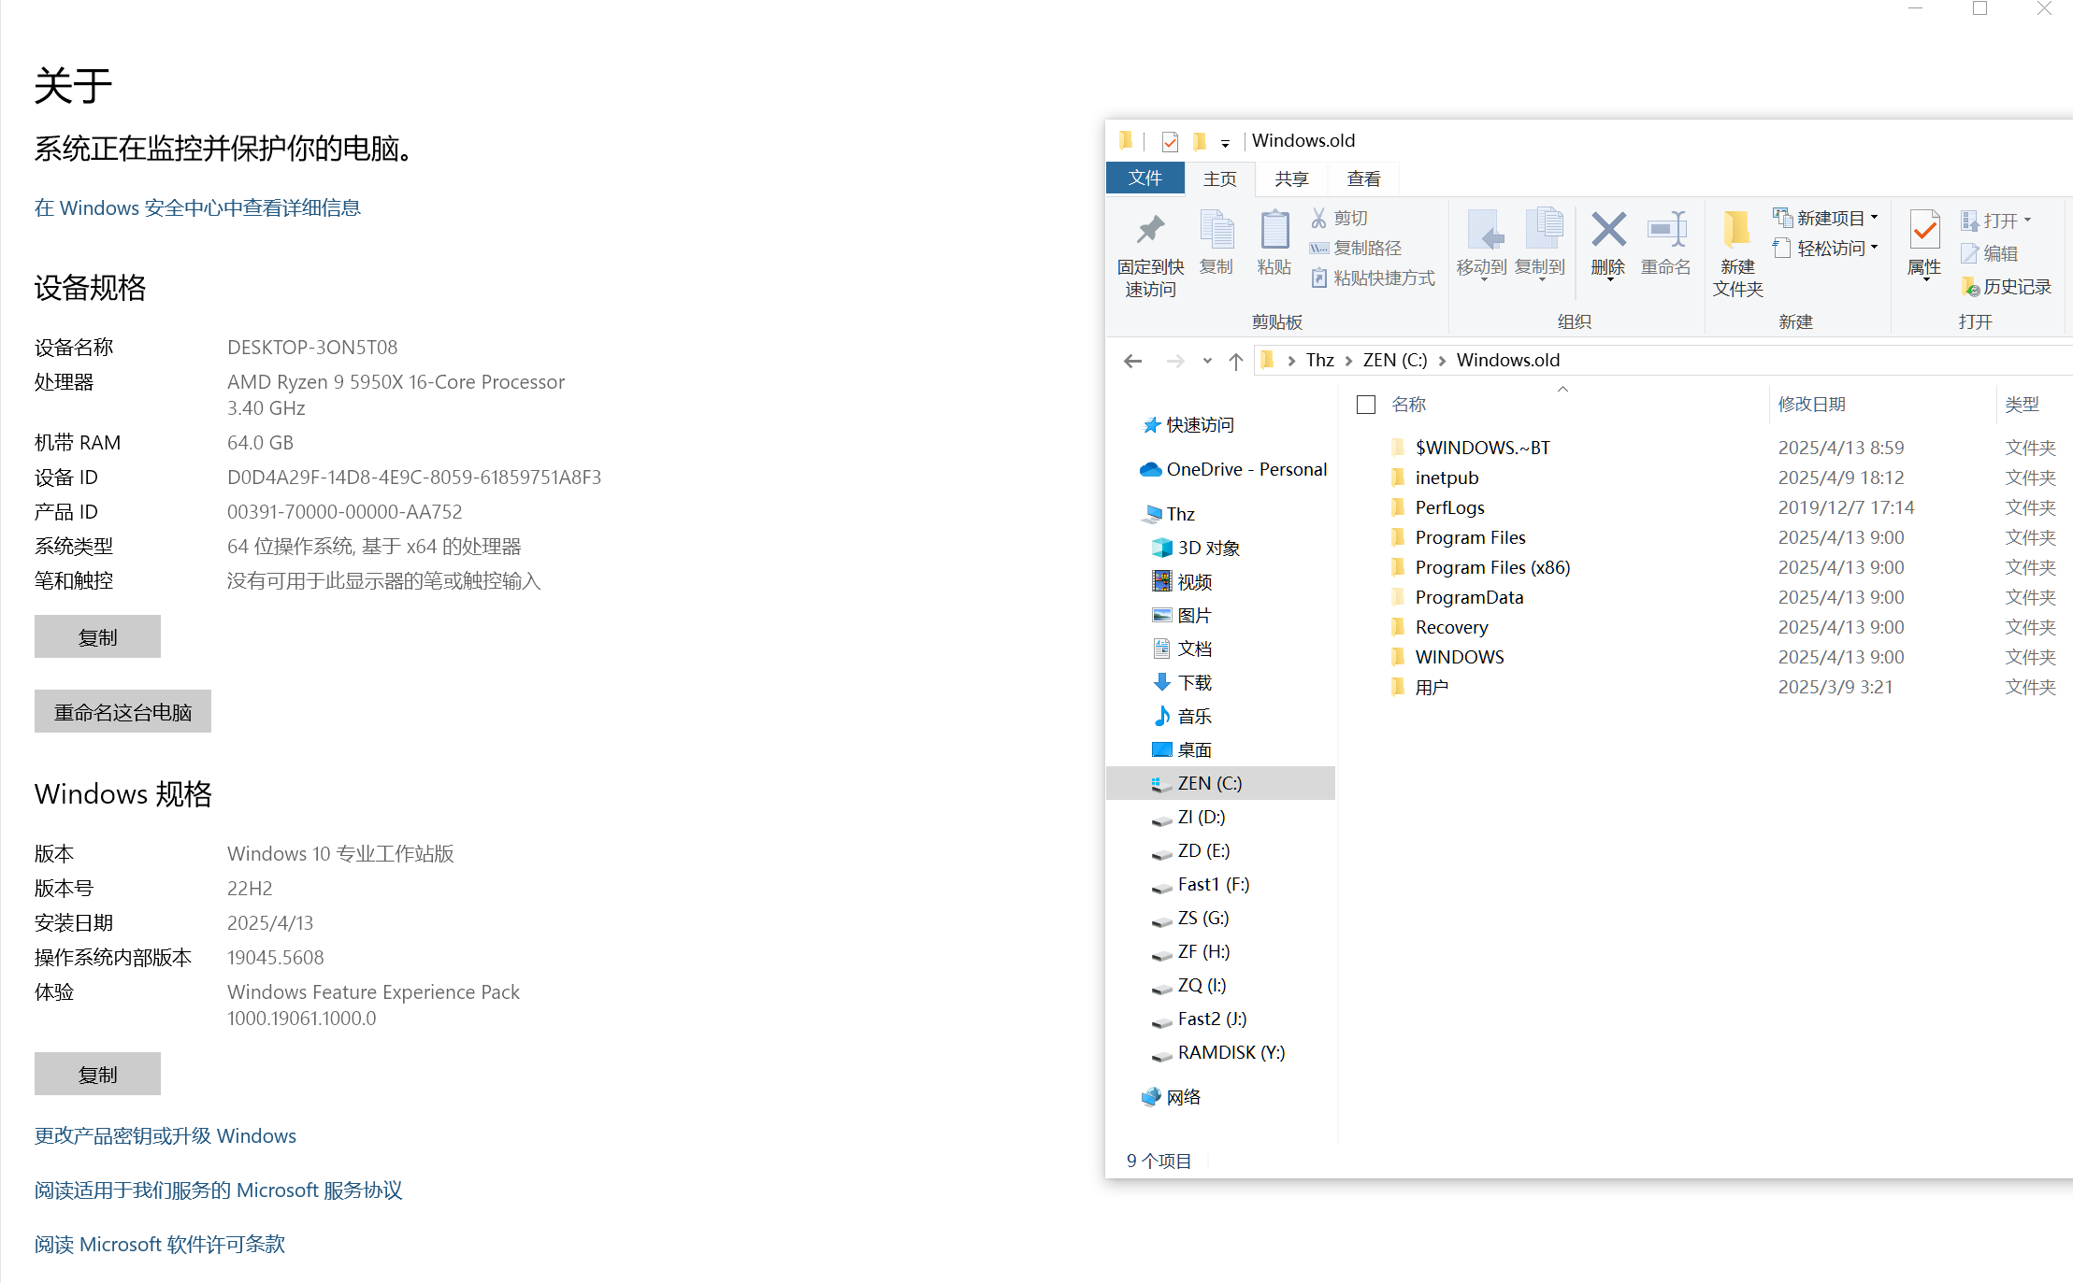Go back with the Explorer back arrow
This screenshot has height=1283, width=2073.
(1132, 361)
